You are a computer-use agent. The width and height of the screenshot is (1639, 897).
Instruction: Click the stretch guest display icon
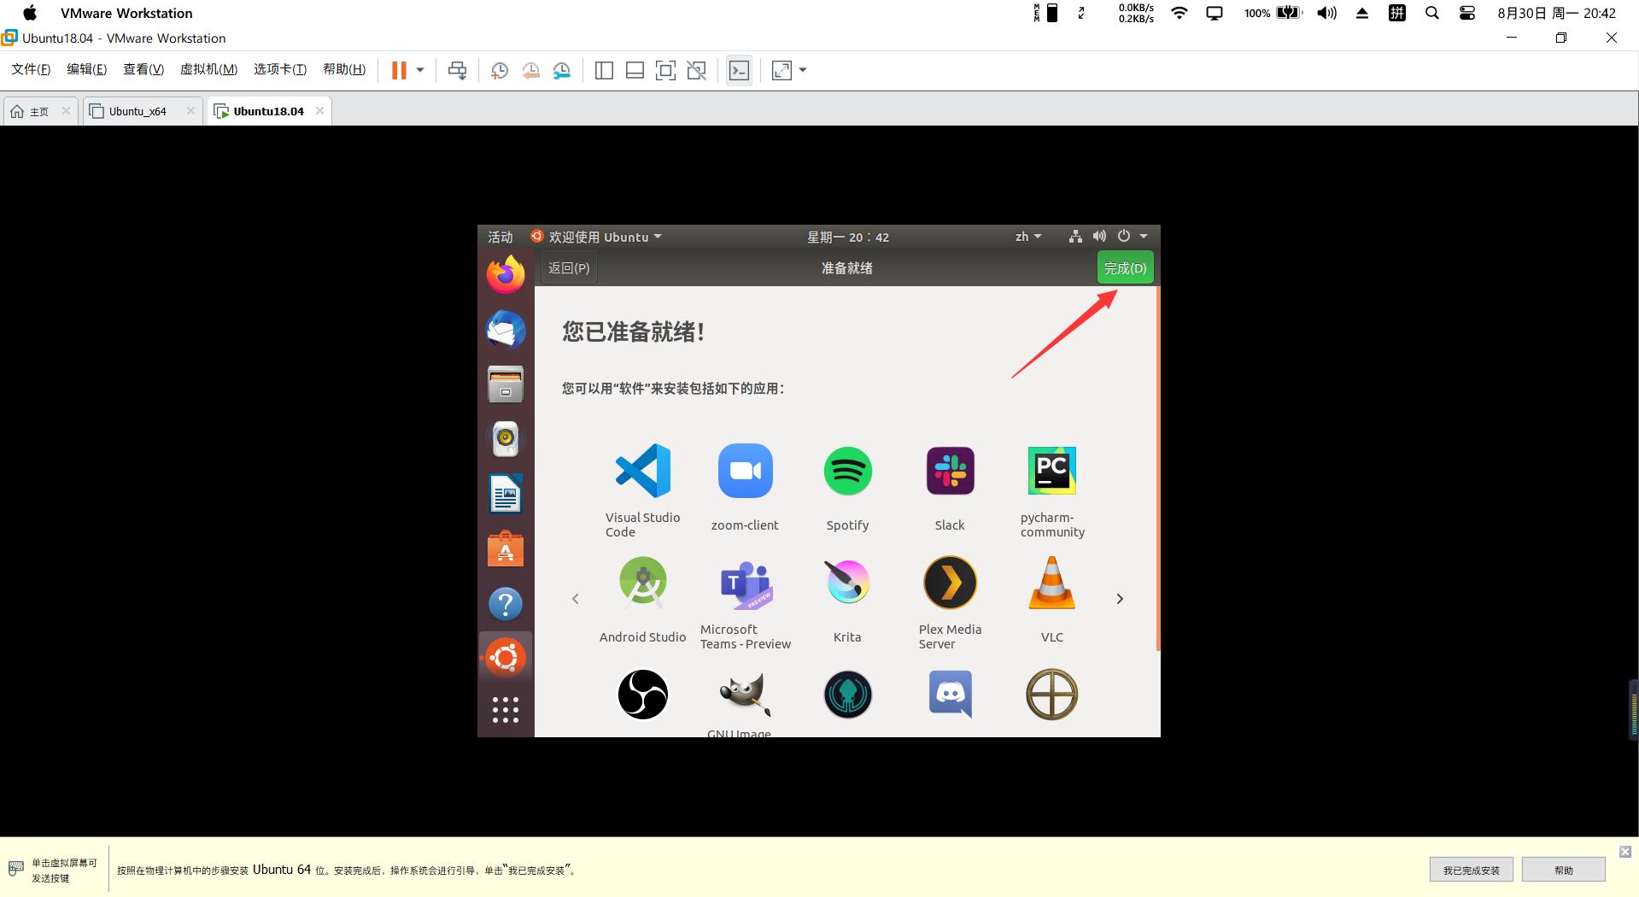(781, 70)
